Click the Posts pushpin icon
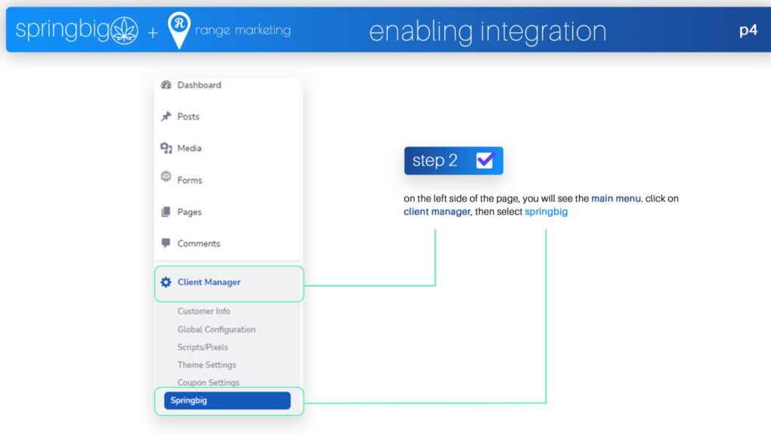This screenshot has height=434, width=771. pos(166,116)
